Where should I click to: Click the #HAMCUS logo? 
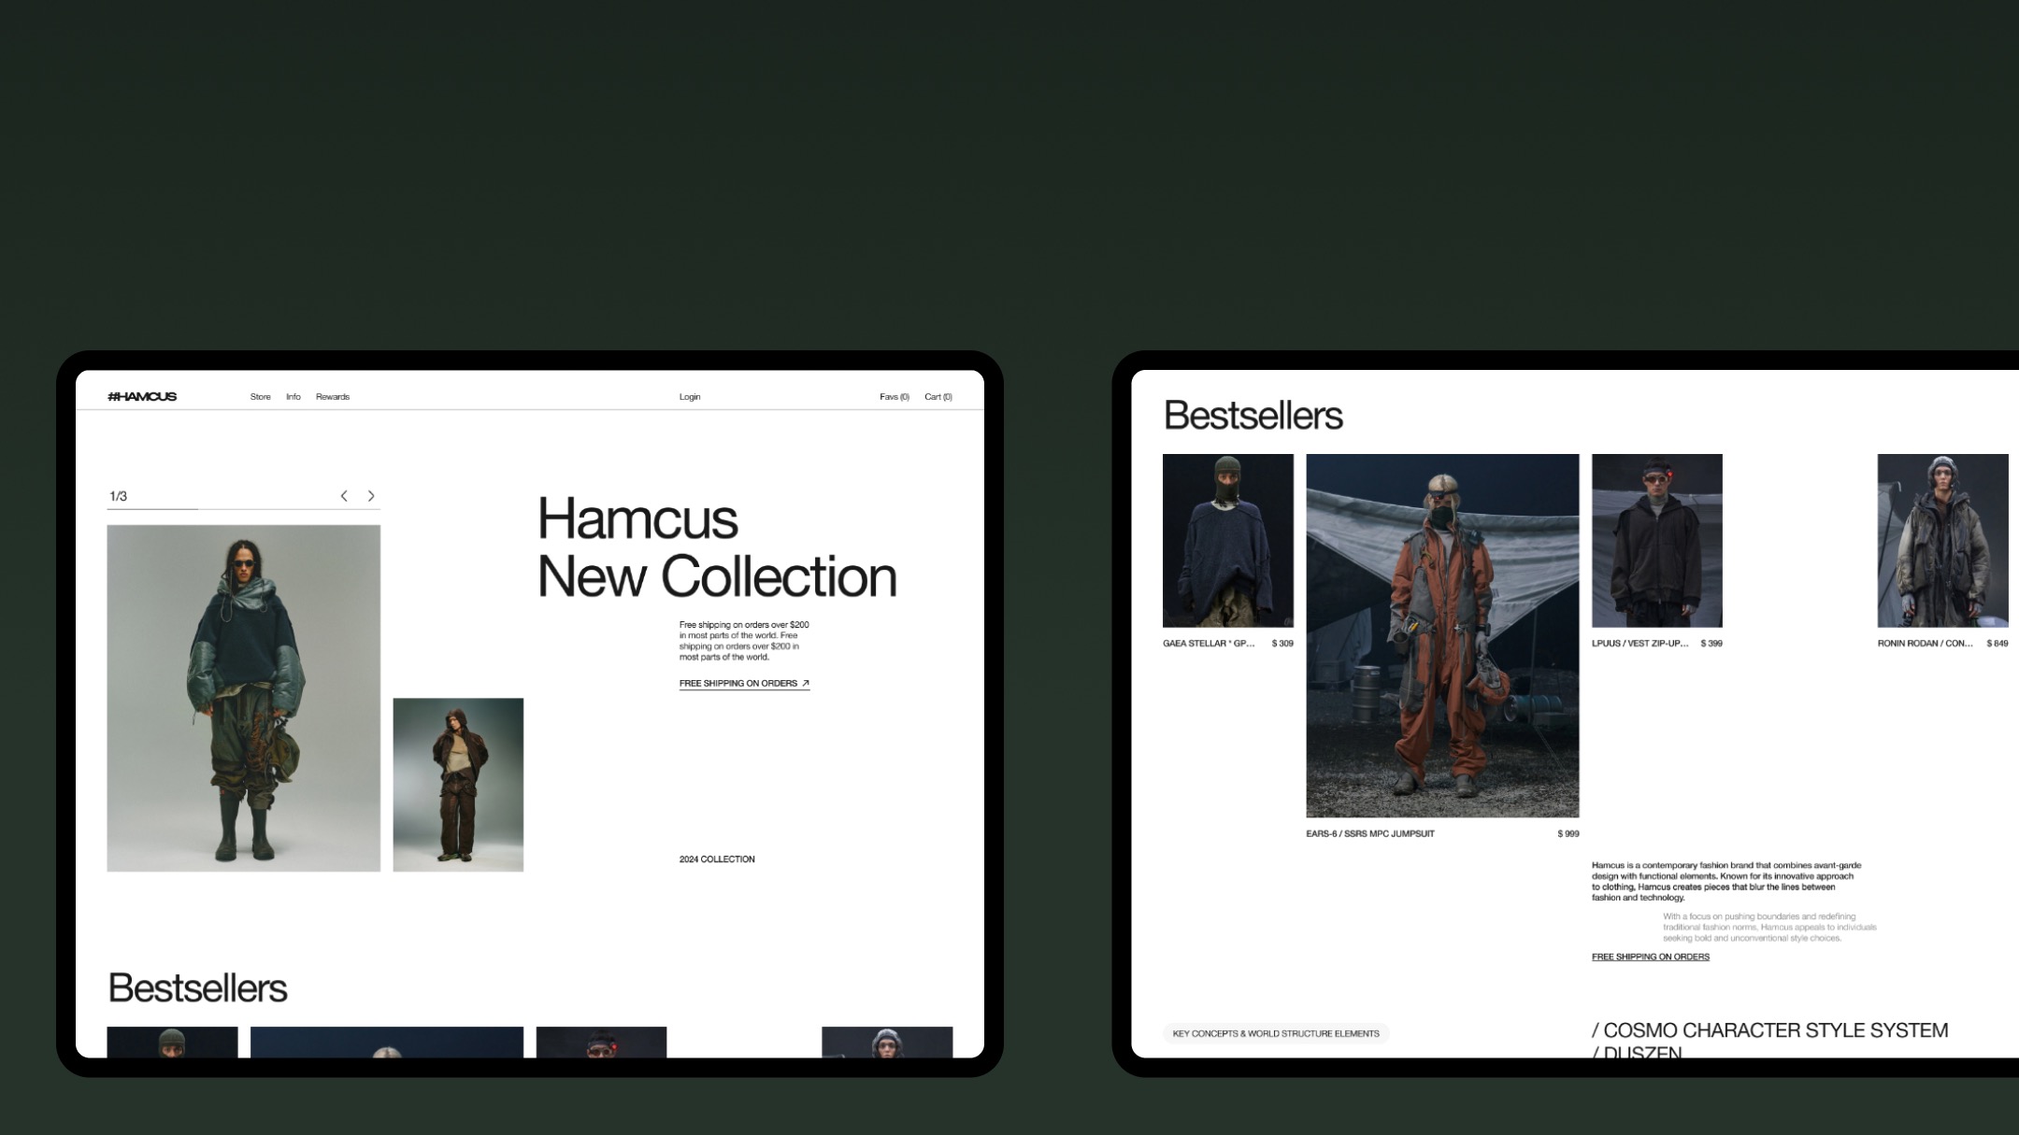click(142, 397)
